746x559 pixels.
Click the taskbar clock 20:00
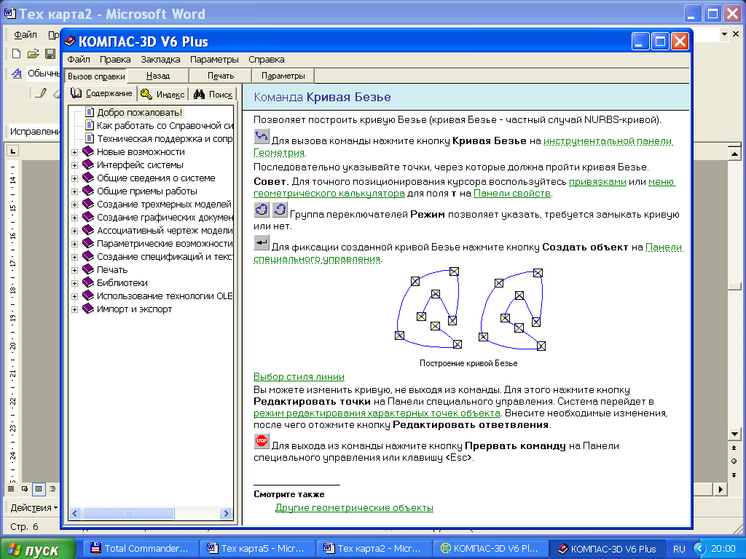pyautogui.click(x=723, y=549)
